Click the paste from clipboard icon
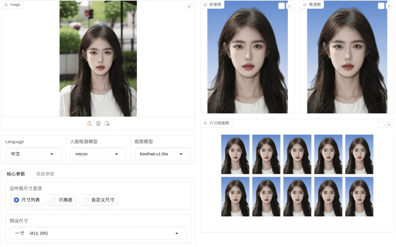The width and height of the screenshot is (396, 247). [x=107, y=124]
